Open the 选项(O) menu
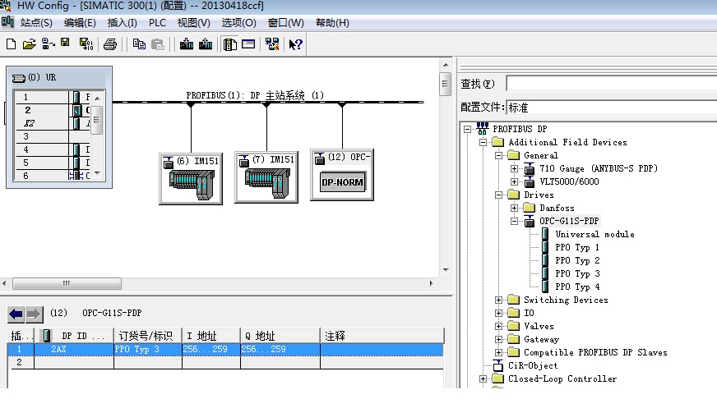The height and width of the screenshot is (399, 717). click(238, 23)
